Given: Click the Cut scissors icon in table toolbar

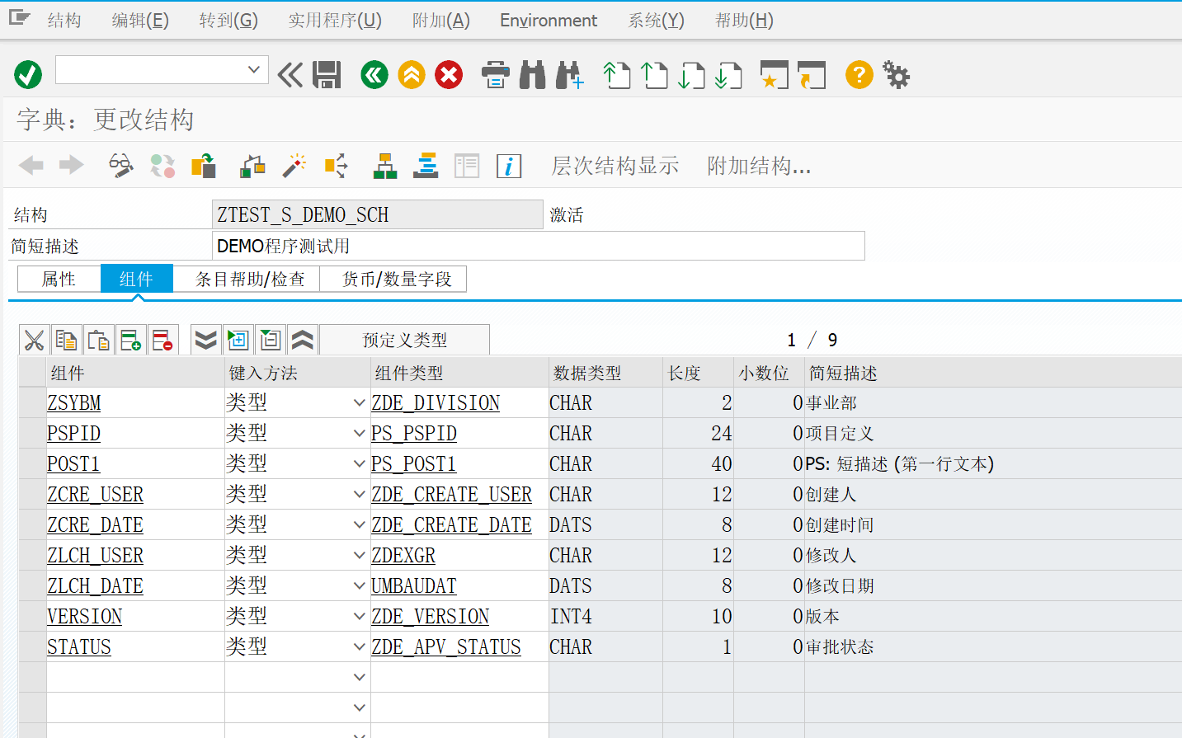Looking at the screenshot, I should pyautogui.click(x=35, y=340).
